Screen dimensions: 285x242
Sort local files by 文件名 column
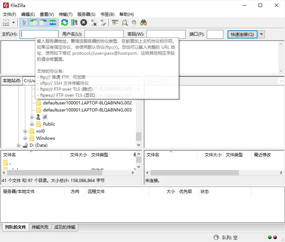click(x=31, y=155)
